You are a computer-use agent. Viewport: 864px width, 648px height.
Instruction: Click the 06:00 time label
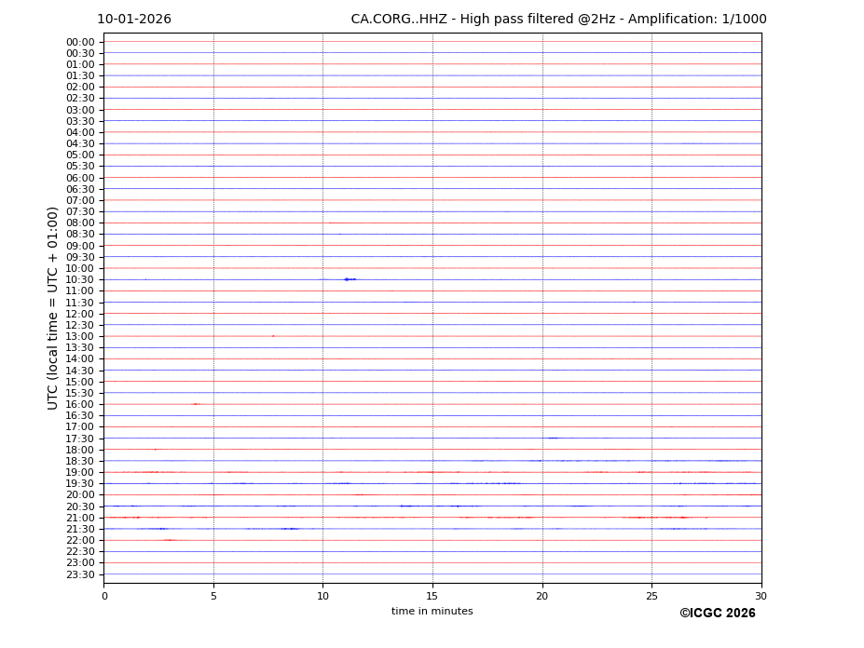[80, 178]
